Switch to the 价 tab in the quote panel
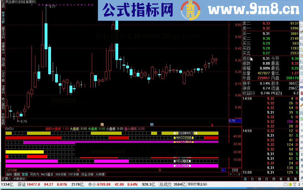The width and height of the screenshot is (303, 190). [x=252, y=179]
